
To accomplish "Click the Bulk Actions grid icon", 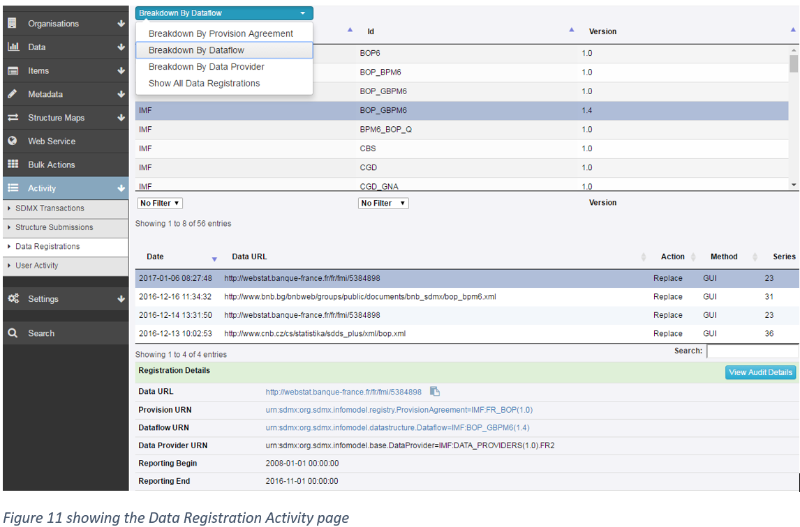I will [13, 165].
